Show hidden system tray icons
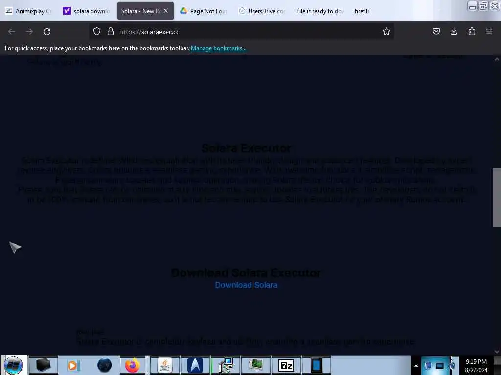Viewport: 501px width, 375px height. pos(416,366)
